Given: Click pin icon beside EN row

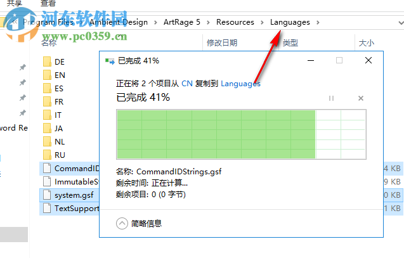Looking at the screenshot, I should click(23, 82).
